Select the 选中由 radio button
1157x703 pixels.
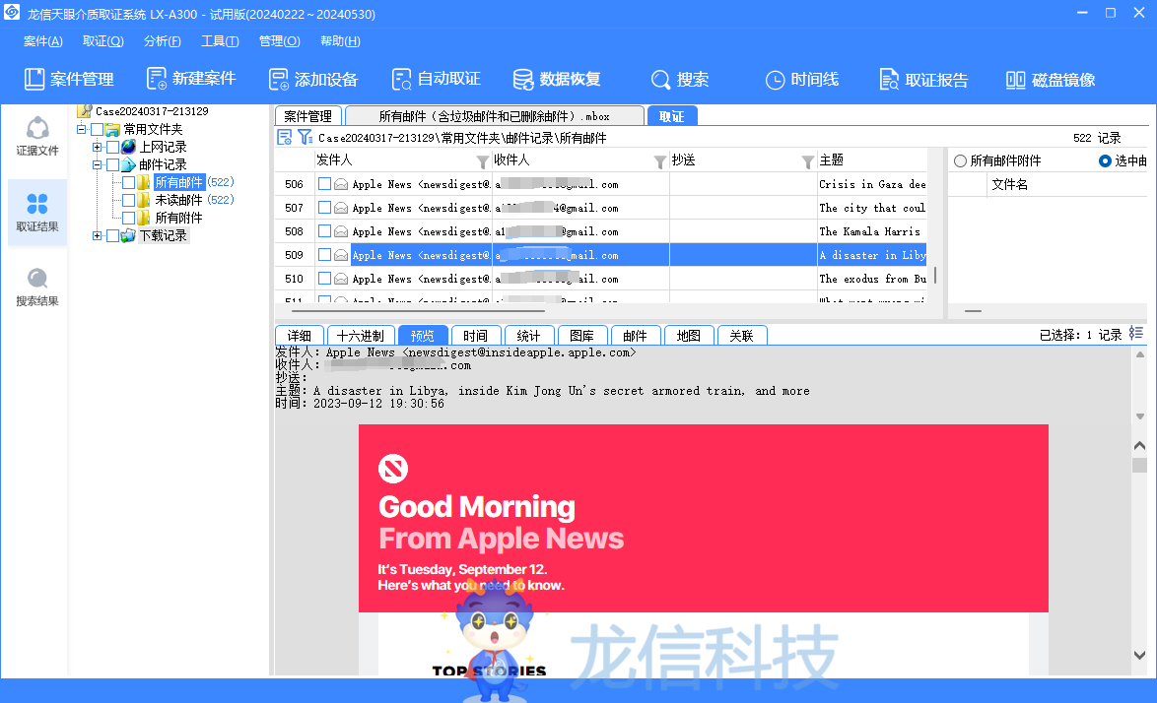1105,160
